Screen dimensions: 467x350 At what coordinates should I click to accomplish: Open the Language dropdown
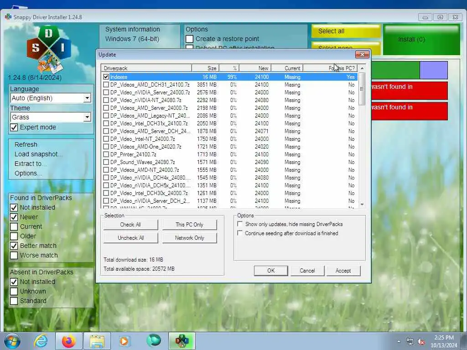51,98
